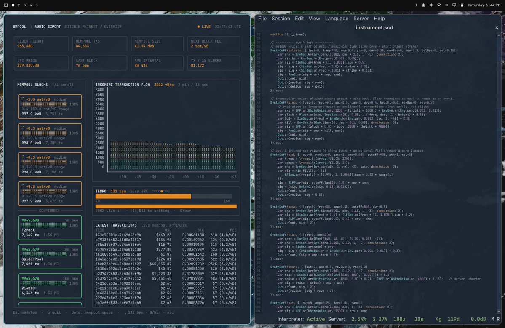Toggle server mute with the M indicator
Image resolution: width=505 pixels, height=328 pixels.
click(493, 319)
